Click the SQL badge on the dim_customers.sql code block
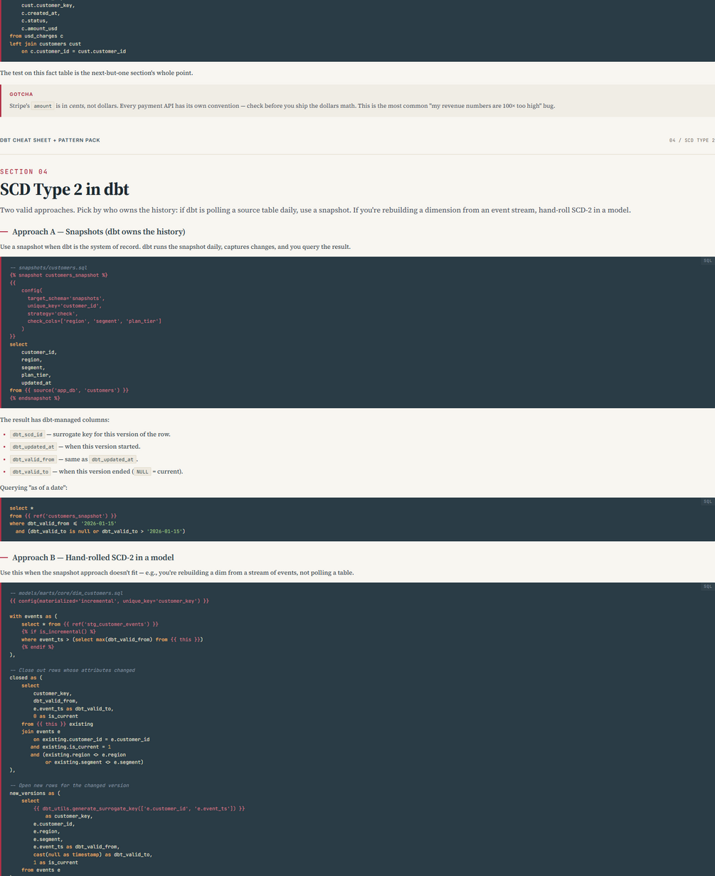 coord(707,587)
